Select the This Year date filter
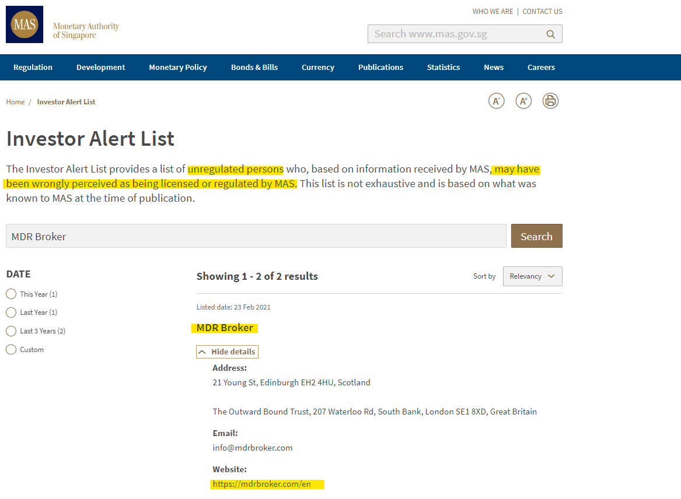Image resolution: width=681 pixels, height=499 pixels. click(x=11, y=294)
